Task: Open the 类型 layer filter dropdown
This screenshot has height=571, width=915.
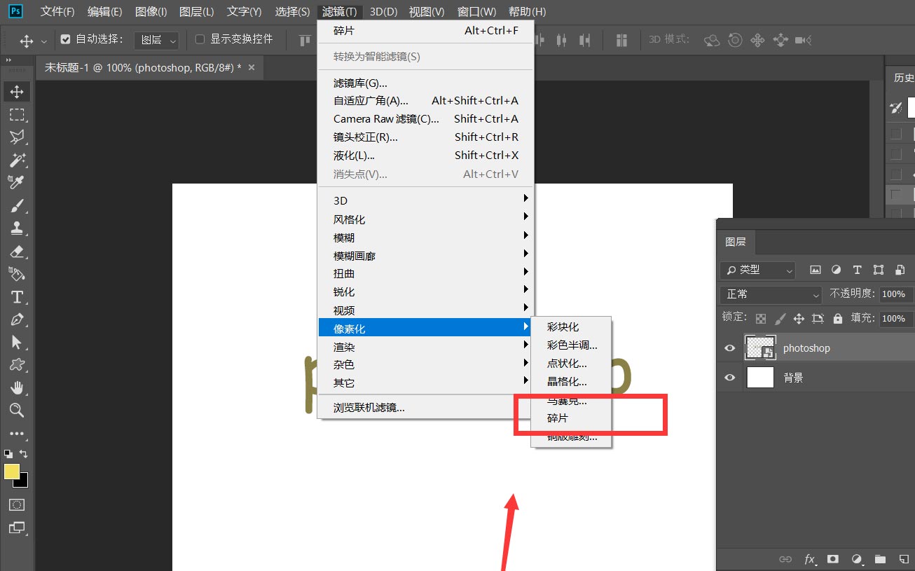Action: (758, 270)
